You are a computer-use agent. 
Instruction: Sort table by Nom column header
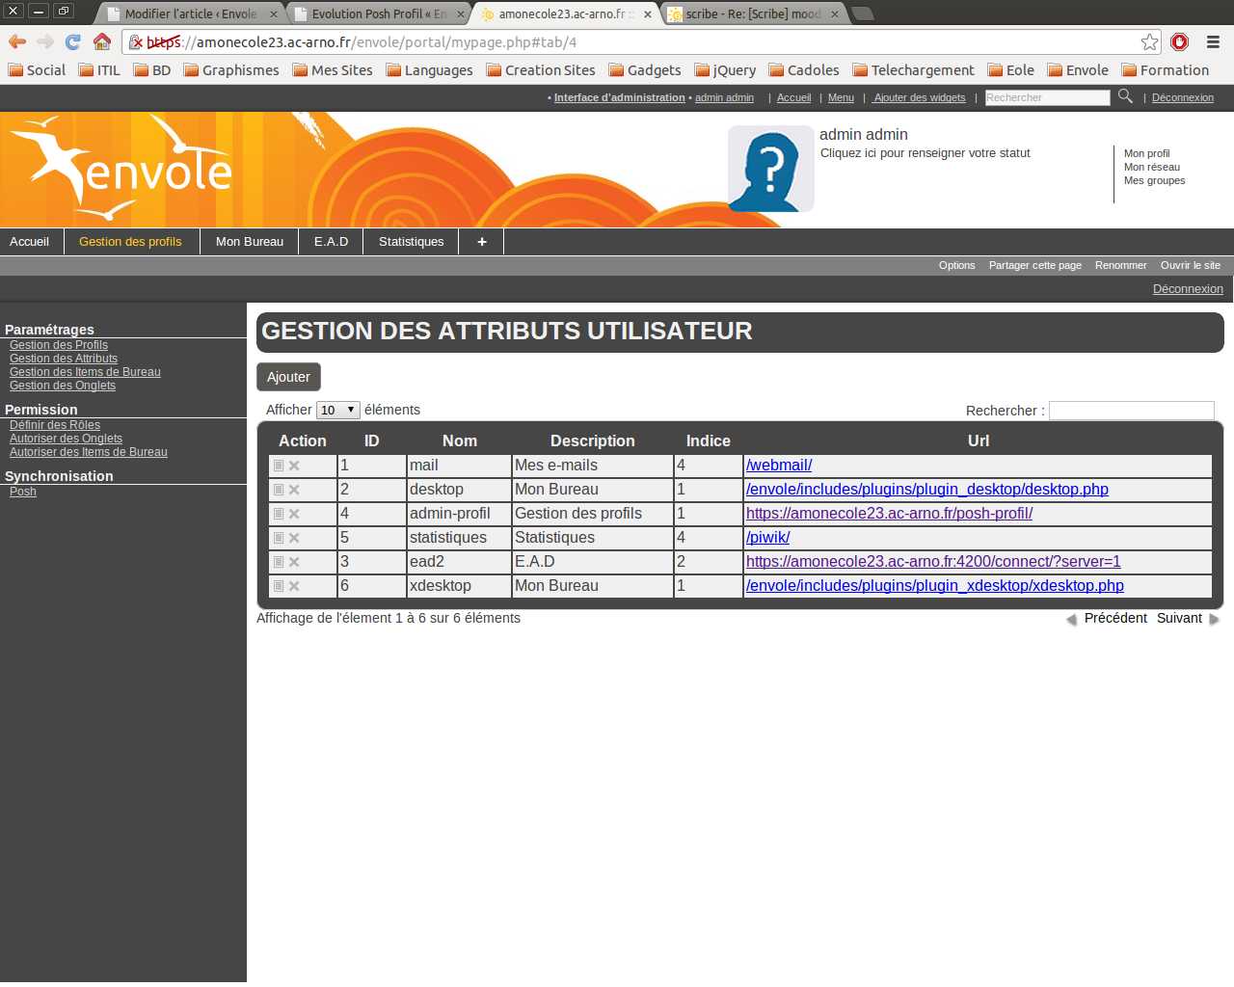pos(460,440)
